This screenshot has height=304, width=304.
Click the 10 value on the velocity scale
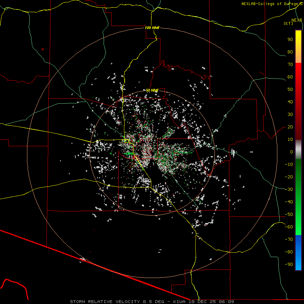(290, 140)
